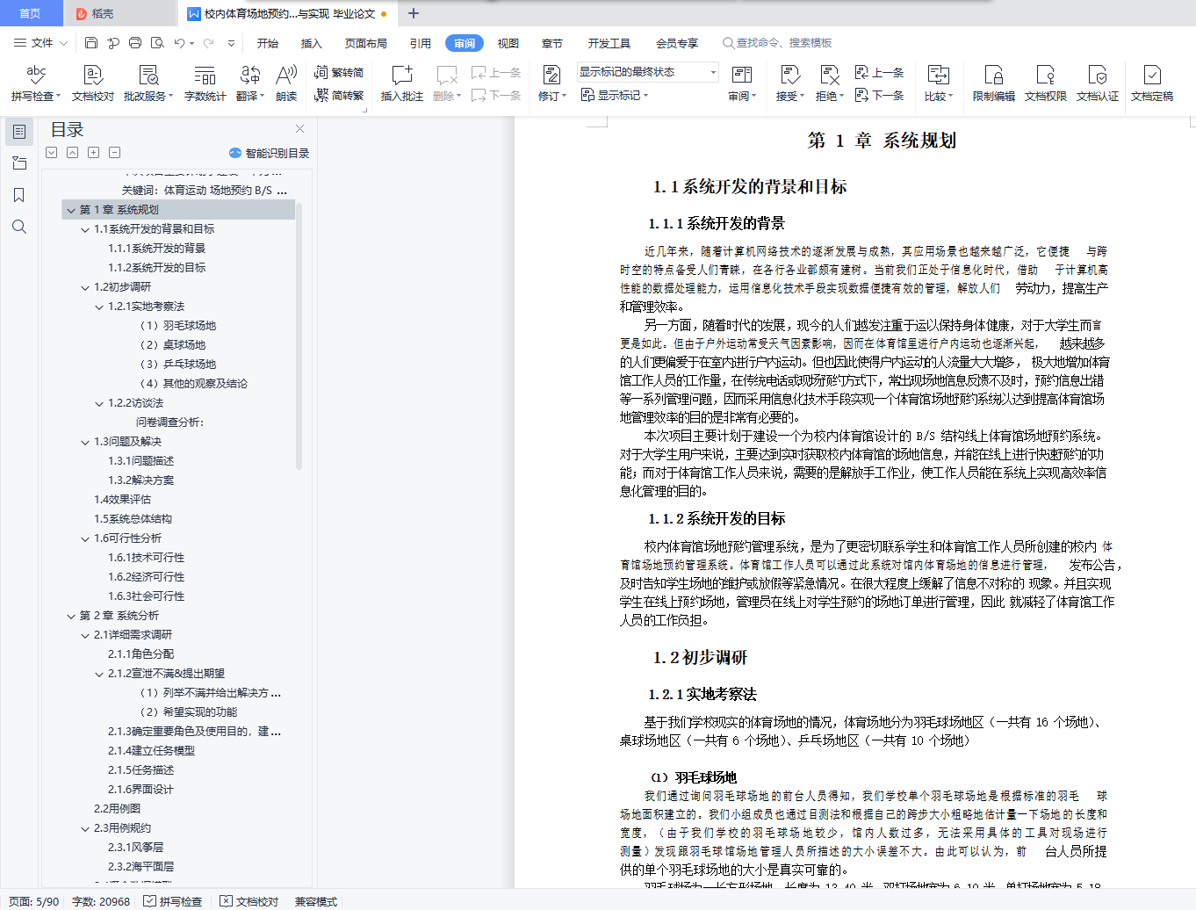Click 拒绝 reject changes icon
The image size is (1196, 910).
coord(829,83)
